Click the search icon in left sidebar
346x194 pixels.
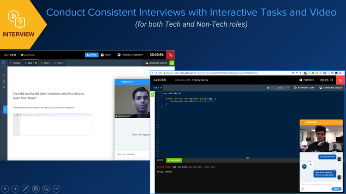(4, 87)
